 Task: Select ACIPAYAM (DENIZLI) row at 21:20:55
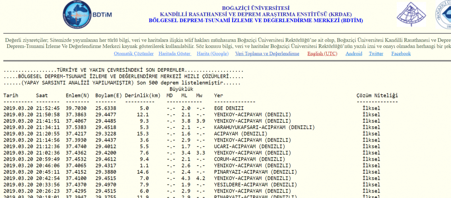241,134
